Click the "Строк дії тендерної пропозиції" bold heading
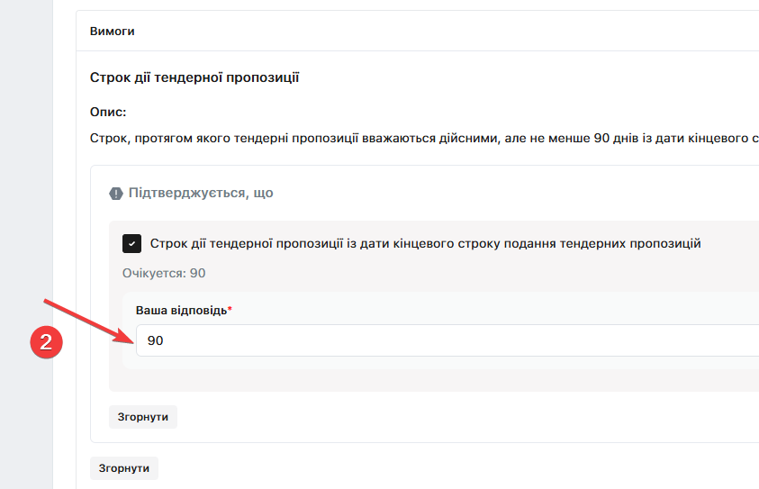The width and height of the screenshot is (759, 489). click(x=194, y=78)
